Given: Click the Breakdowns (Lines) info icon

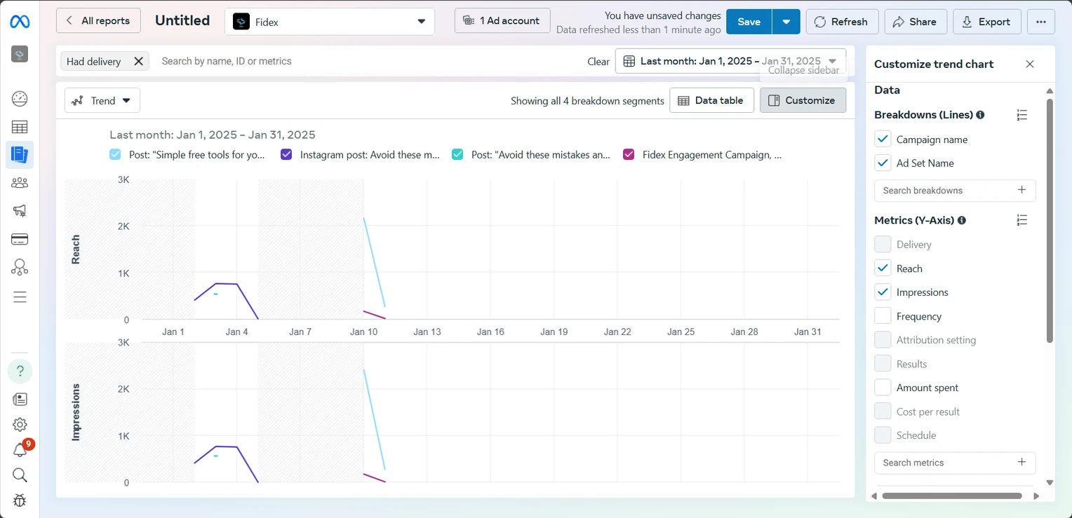Looking at the screenshot, I should click(x=980, y=115).
